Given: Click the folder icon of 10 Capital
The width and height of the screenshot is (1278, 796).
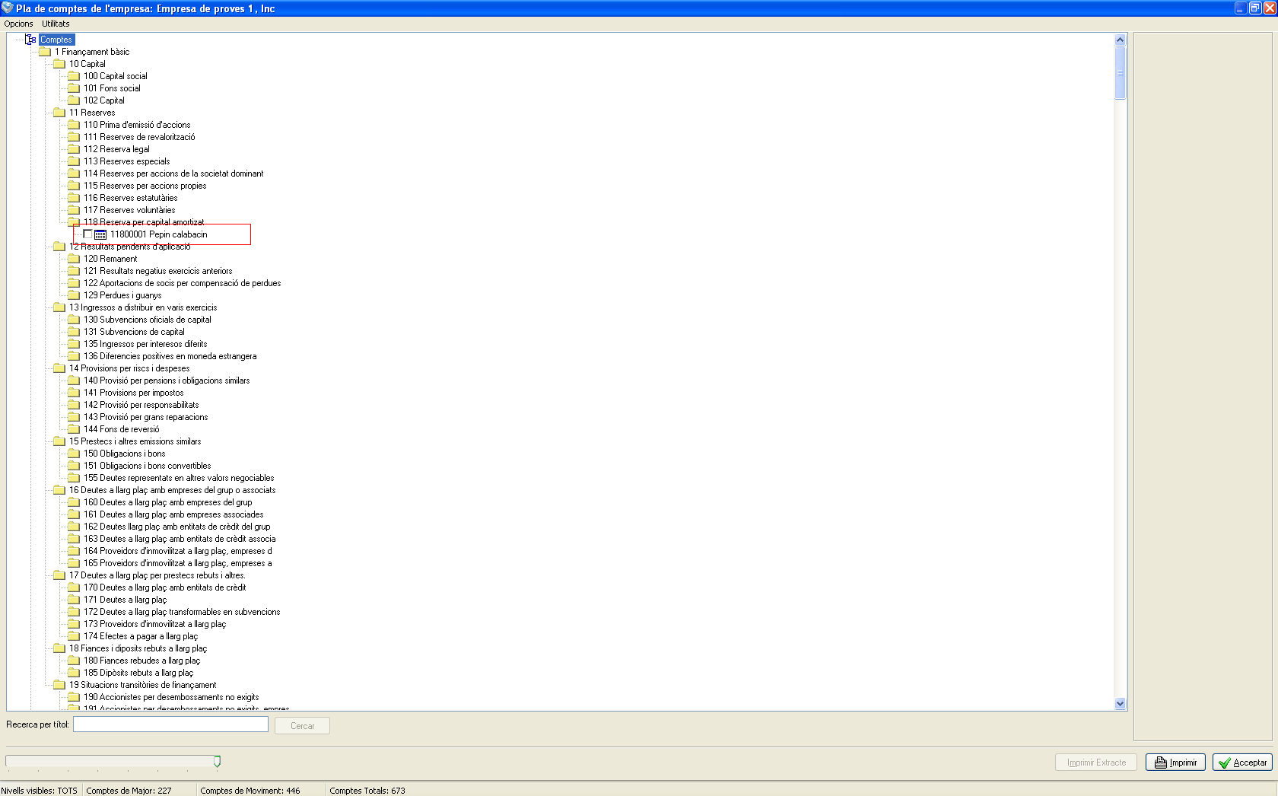Looking at the screenshot, I should 59,64.
